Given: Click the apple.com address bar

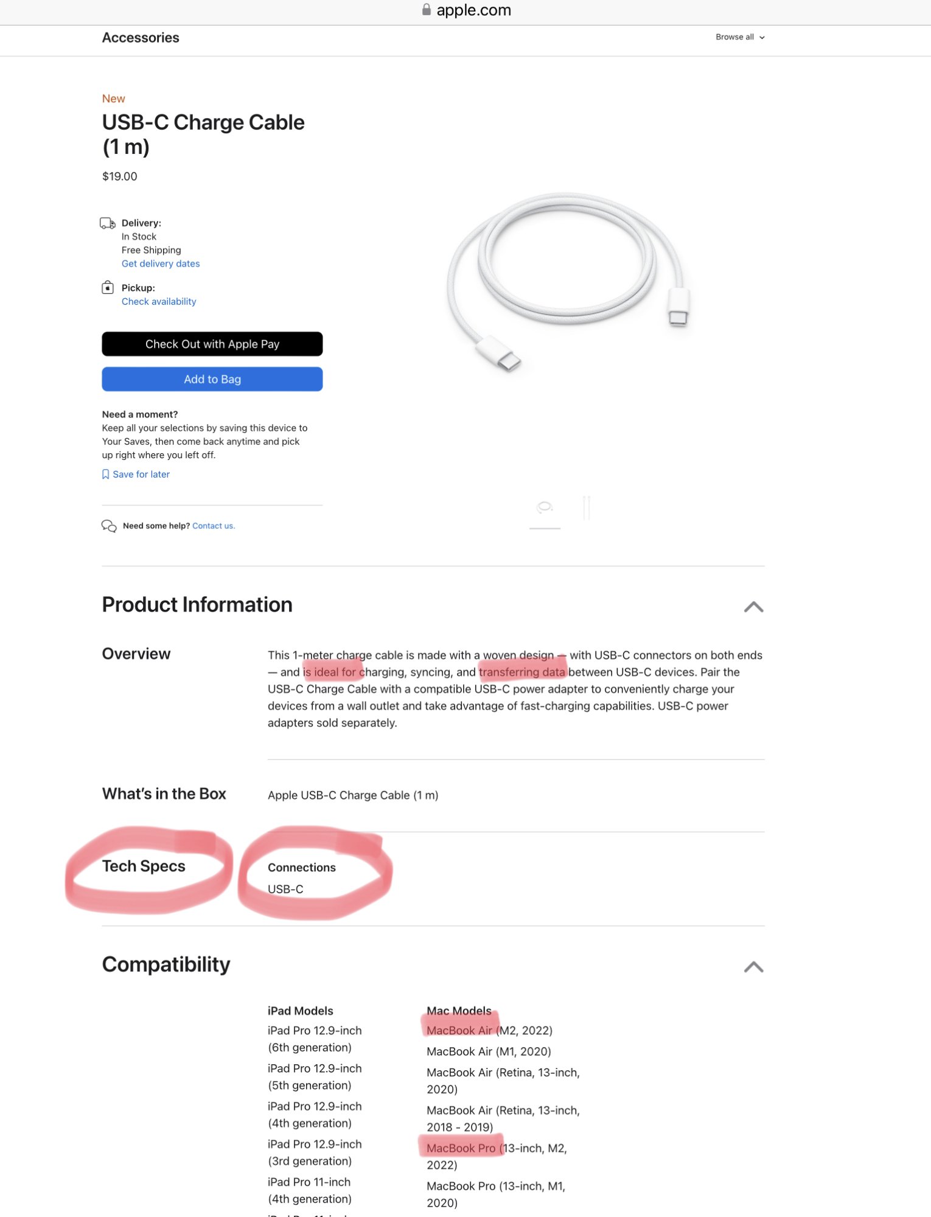Looking at the screenshot, I should (x=465, y=10).
